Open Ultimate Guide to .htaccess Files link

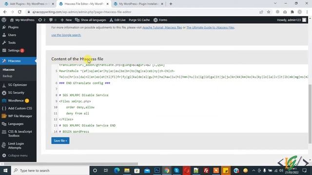click(x=210, y=27)
